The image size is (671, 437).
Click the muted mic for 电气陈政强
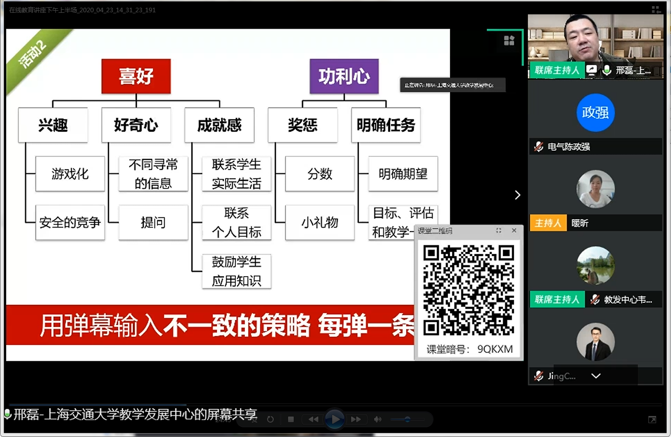click(538, 147)
